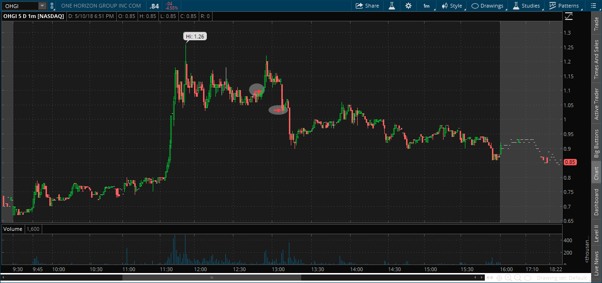The width and height of the screenshot is (602, 283).
Task: Open chart settings gear icon
Action: pos(408,6)
